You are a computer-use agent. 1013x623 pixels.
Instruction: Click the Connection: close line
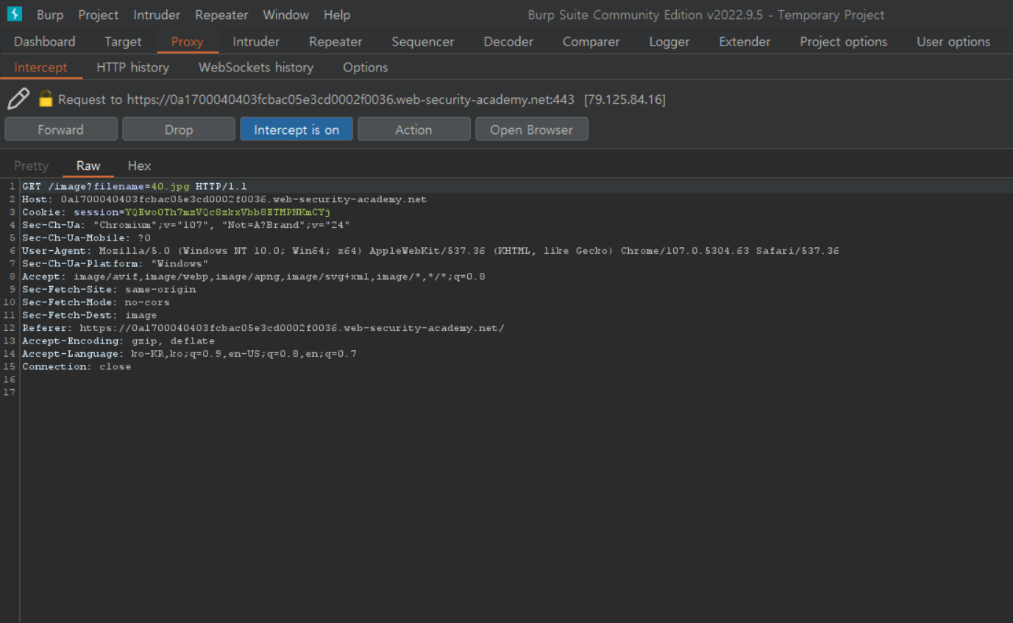77,367
